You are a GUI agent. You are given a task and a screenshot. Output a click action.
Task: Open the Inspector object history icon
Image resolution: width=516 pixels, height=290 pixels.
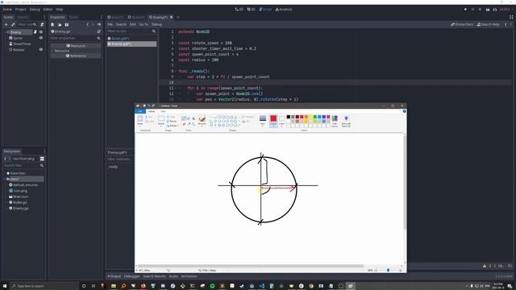coord(99,24)
